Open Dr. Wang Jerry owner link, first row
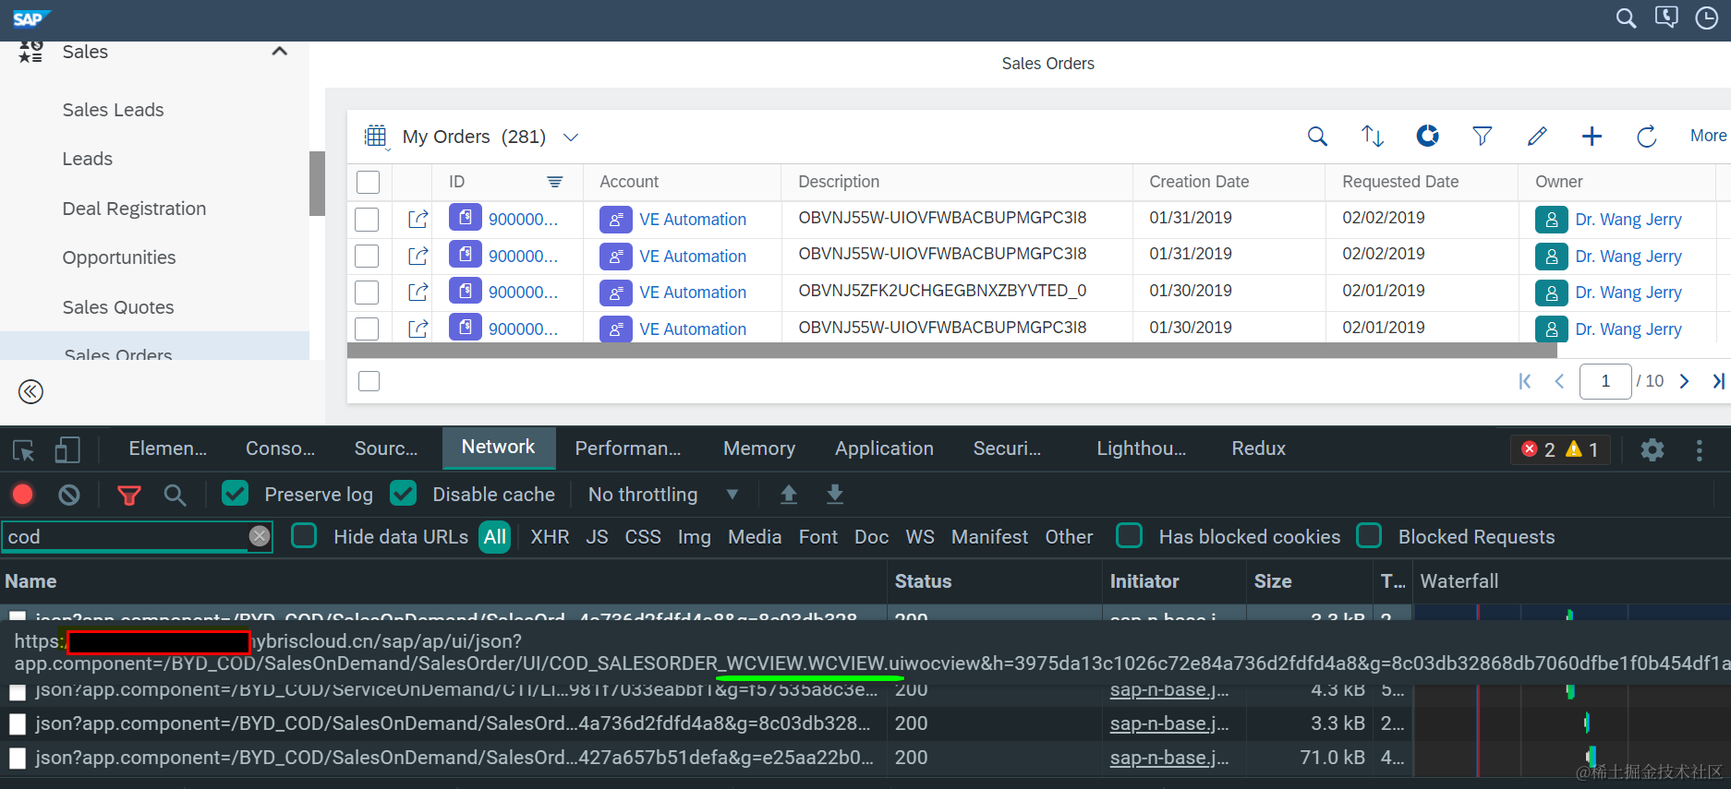Image resolution: width=1731 pixels, height=789 pixels. pos(1628,220)
